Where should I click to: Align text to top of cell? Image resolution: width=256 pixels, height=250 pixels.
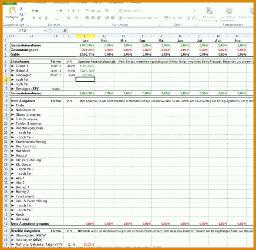(87, 10)
